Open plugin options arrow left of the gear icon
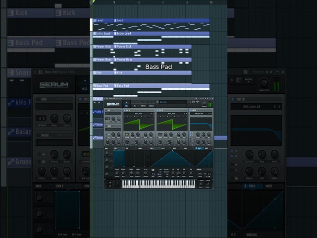 (x=105, y=98)
